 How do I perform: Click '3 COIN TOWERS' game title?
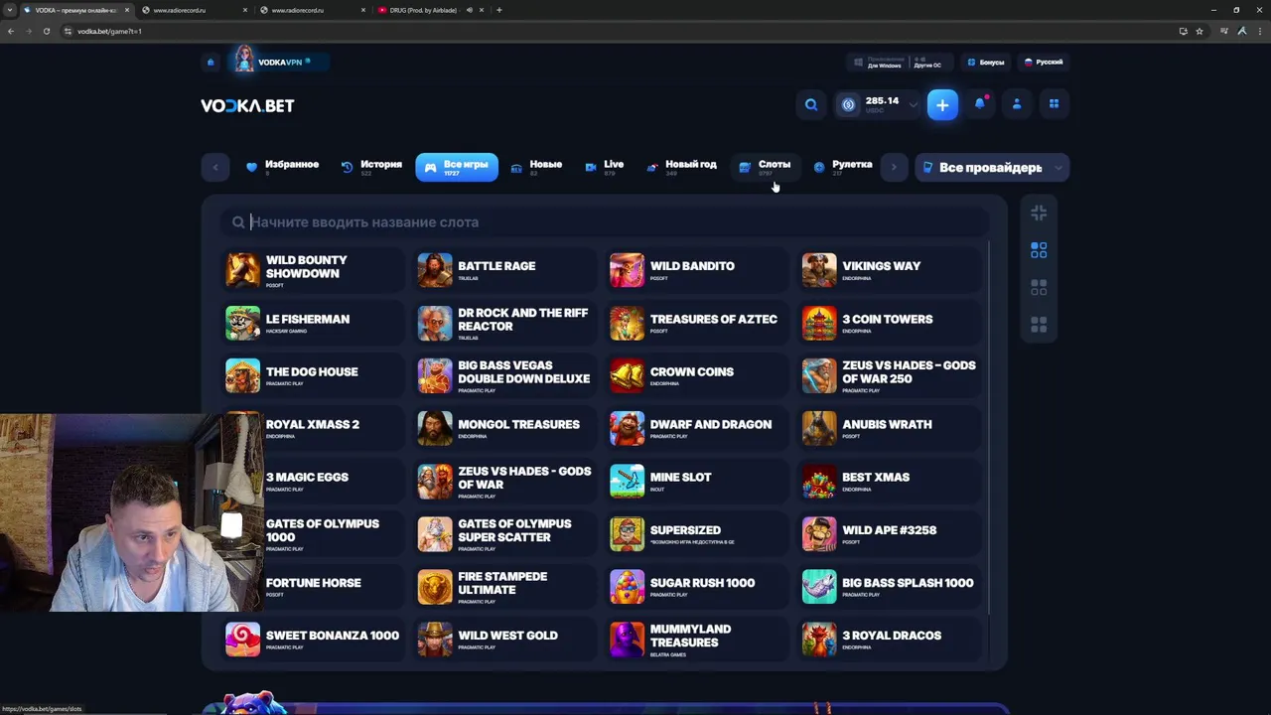coord(888,319)
